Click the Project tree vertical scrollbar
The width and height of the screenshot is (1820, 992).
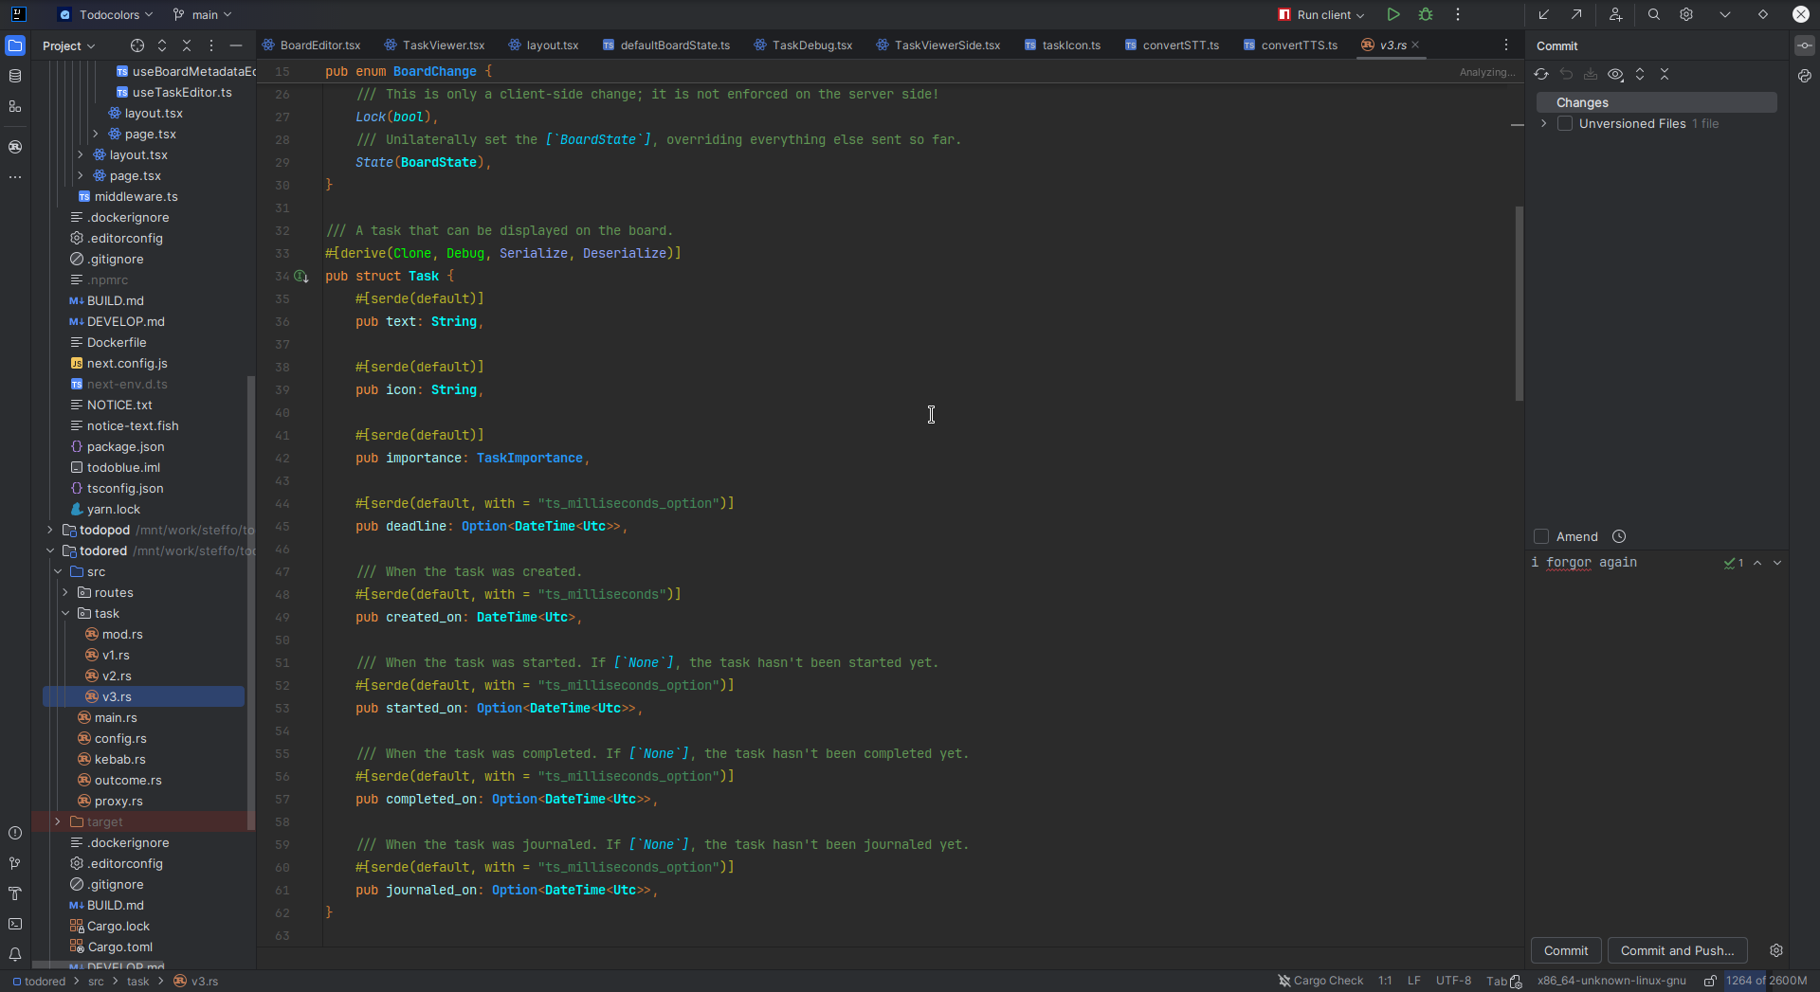tap(251, 603)
